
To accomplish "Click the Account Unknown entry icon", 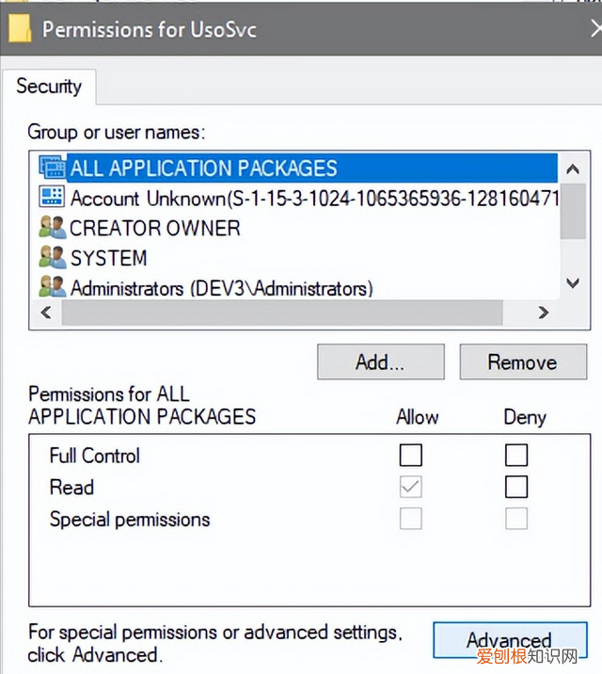I will point(51,198).
